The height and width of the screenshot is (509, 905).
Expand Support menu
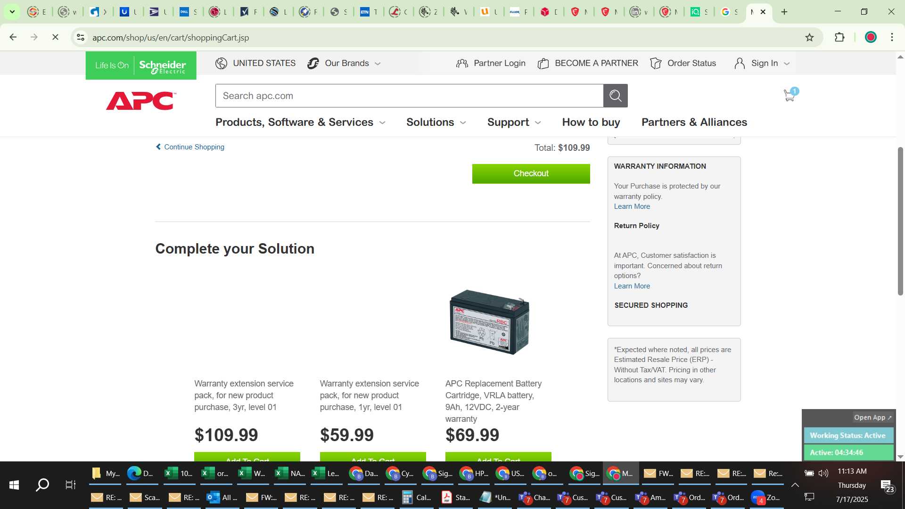point(514,122)
